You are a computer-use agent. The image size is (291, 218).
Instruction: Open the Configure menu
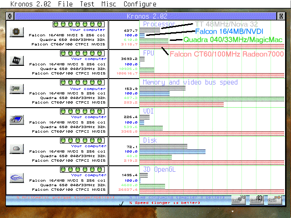[140, 4]
